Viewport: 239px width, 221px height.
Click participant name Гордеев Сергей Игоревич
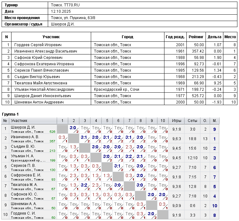point(38,45)
